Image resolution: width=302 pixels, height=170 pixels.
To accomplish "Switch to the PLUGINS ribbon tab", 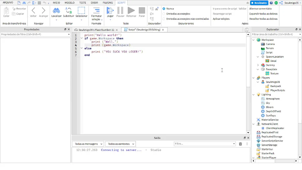I will tap(108, 3).
